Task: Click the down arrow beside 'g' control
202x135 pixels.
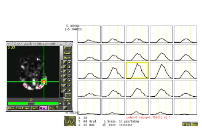Action: 65,76
